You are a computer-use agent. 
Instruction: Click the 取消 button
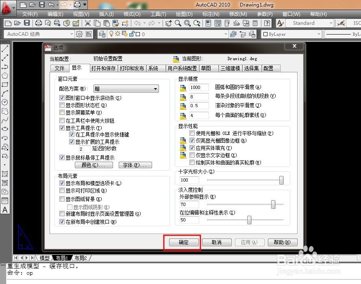(x=216, y=242)
